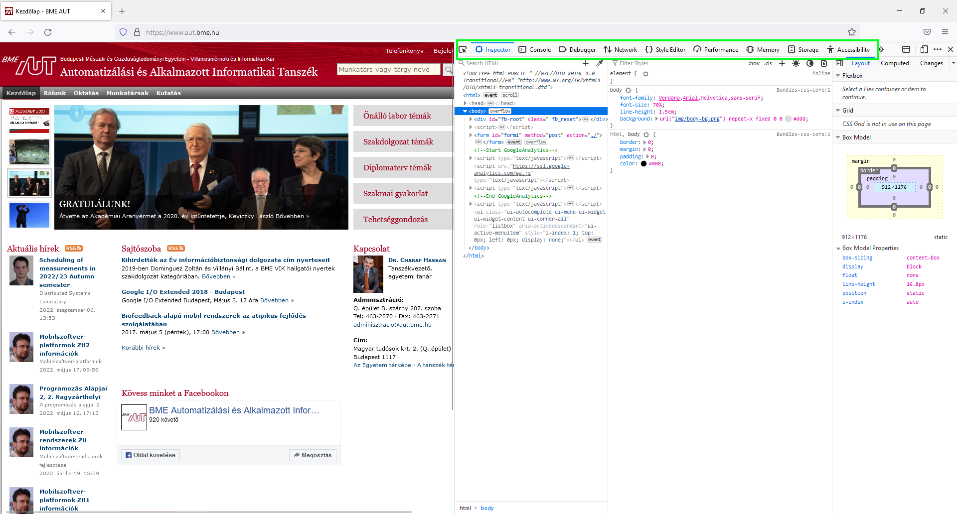Expand the fb-root div node
Screen dimensions: 957x514
click(x=471, y=119)
